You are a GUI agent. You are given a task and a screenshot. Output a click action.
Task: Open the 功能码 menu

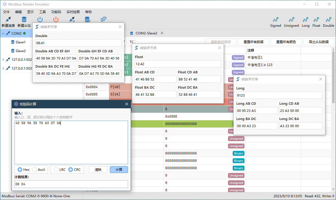click(x=56, y=12)
